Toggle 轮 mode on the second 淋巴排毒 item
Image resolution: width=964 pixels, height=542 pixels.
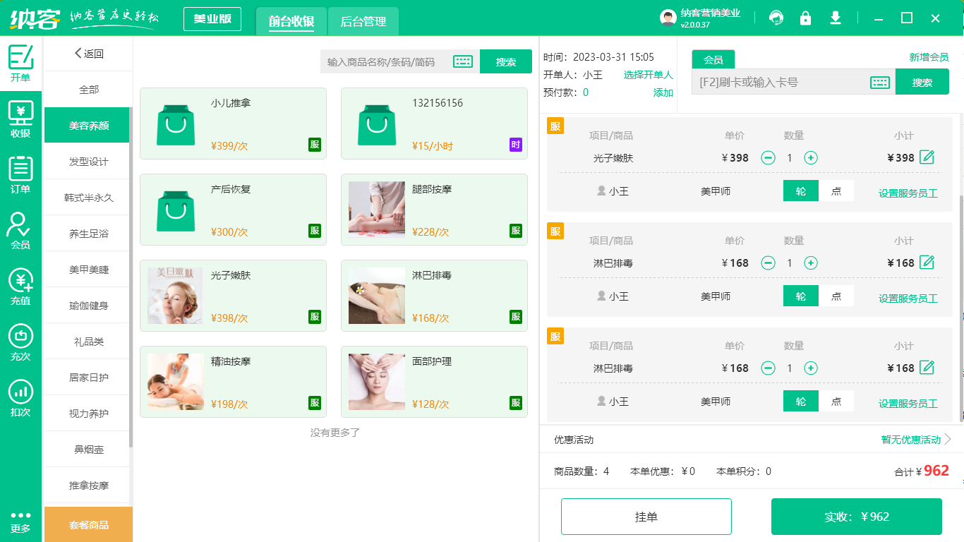[800, 296]
